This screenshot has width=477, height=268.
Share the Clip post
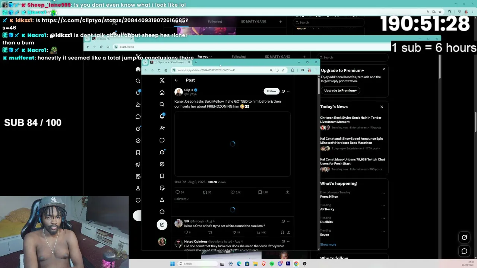tap(287, 192)
